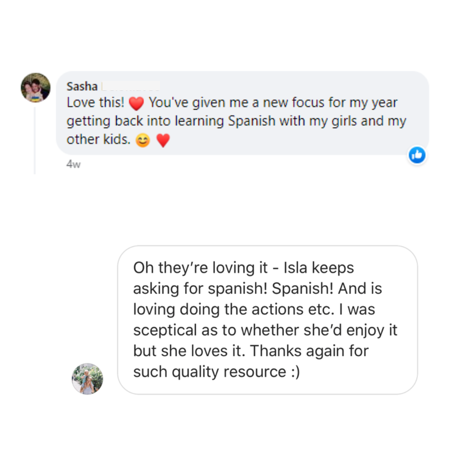450x450 pixels.
Task: Click the round avatar beside the message bubble
Action: [x=87, y=379]
